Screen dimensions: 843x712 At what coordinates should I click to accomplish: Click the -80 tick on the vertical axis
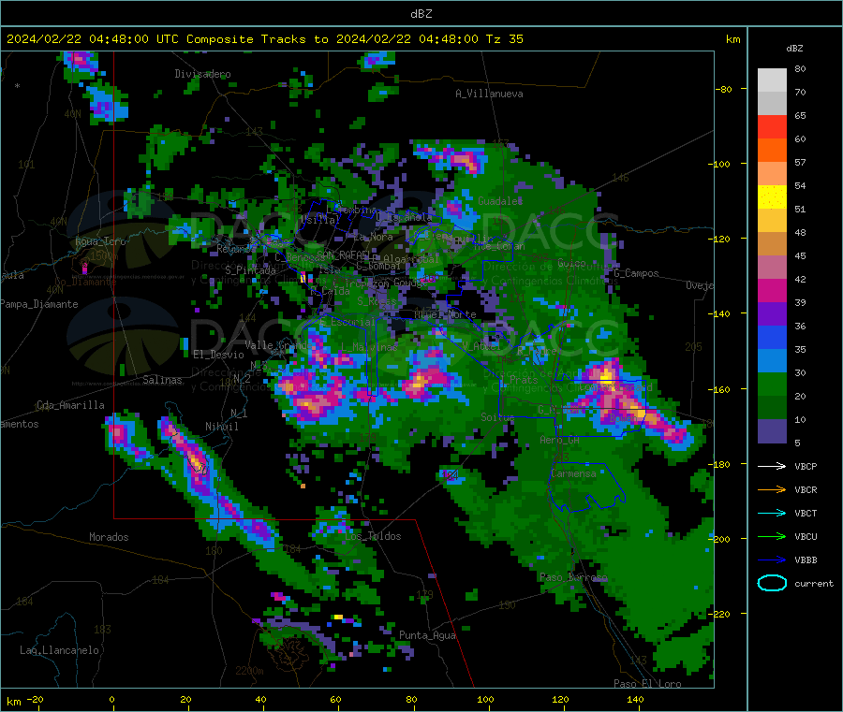(722, 89)
